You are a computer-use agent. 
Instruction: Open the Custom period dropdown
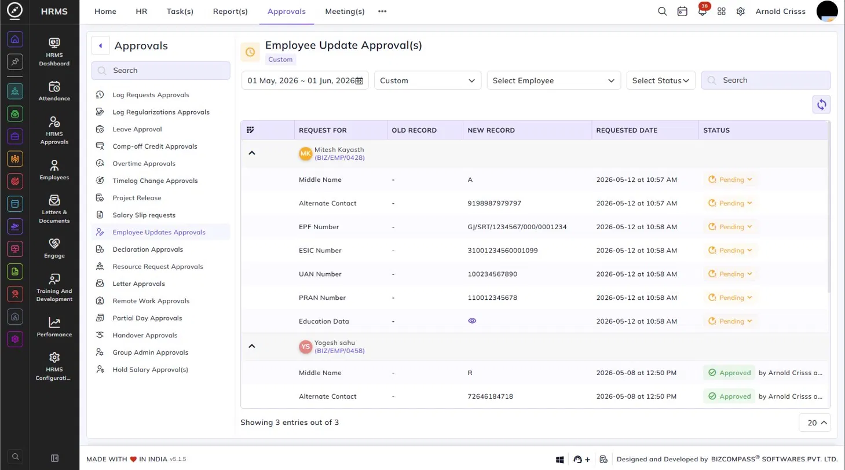tap(428, 80)
